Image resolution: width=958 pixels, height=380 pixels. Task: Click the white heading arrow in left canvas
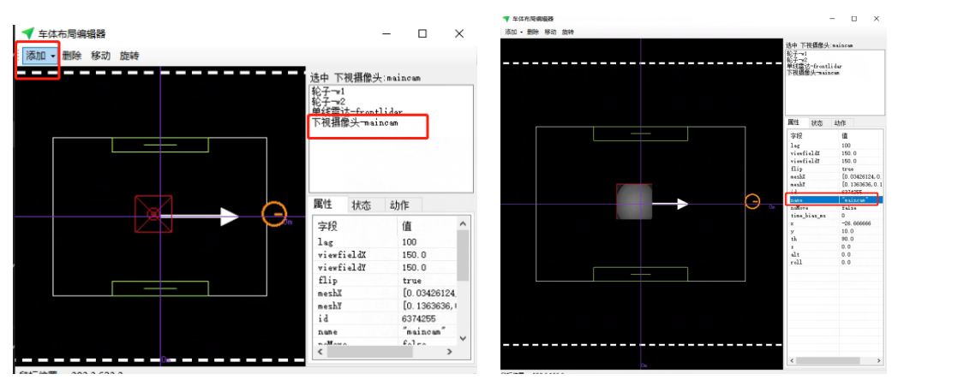207,217
